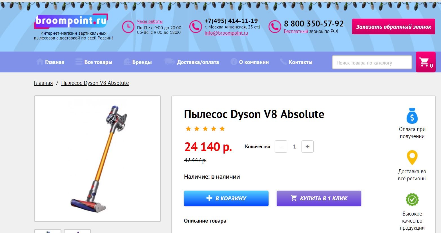441x233 pixels.
Task: Open the Все товары menu
Action: 94,62
